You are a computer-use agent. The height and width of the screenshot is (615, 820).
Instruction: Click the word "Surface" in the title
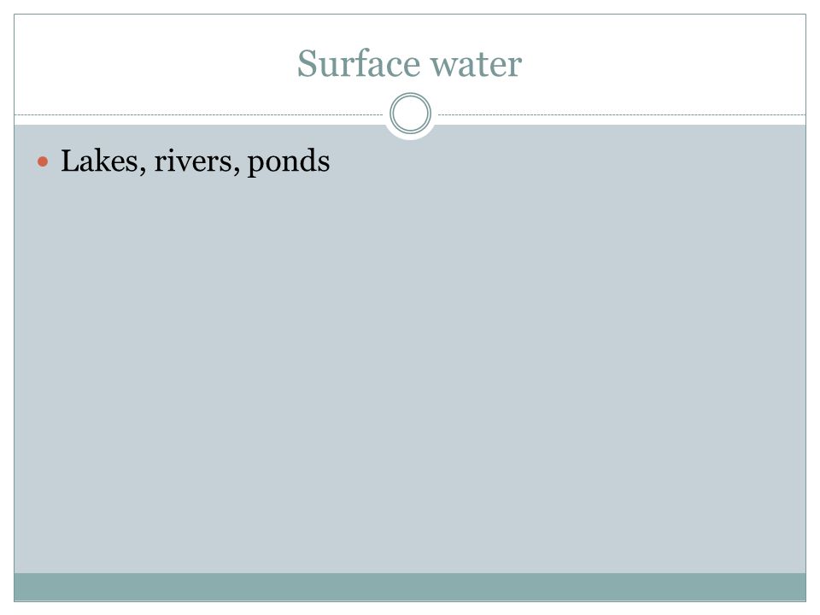[x=359, y=64]
